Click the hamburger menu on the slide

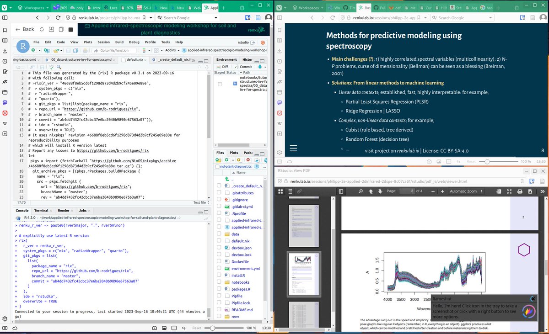click(293, 148)
